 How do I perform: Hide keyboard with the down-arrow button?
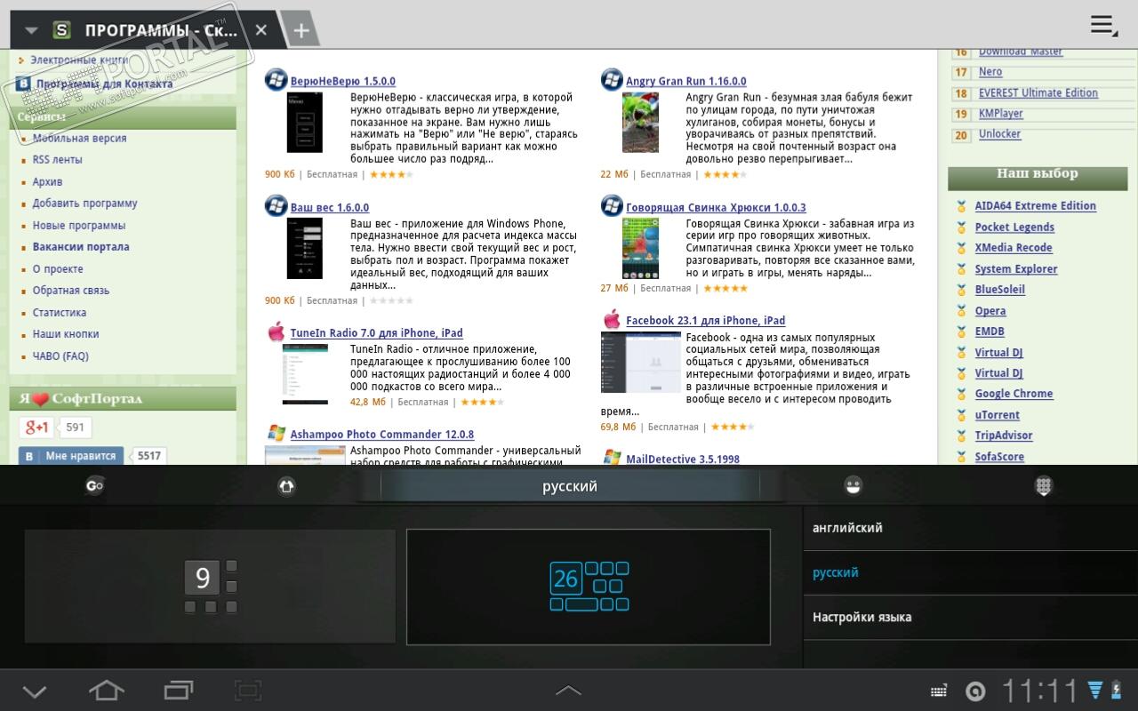[x=34, y=691]
